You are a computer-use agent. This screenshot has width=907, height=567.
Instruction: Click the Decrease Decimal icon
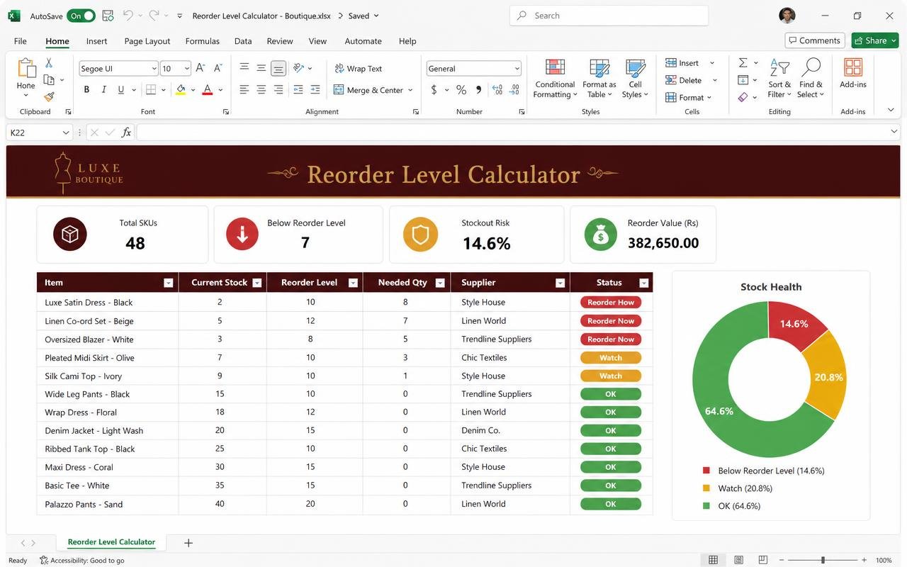(515, 90)
